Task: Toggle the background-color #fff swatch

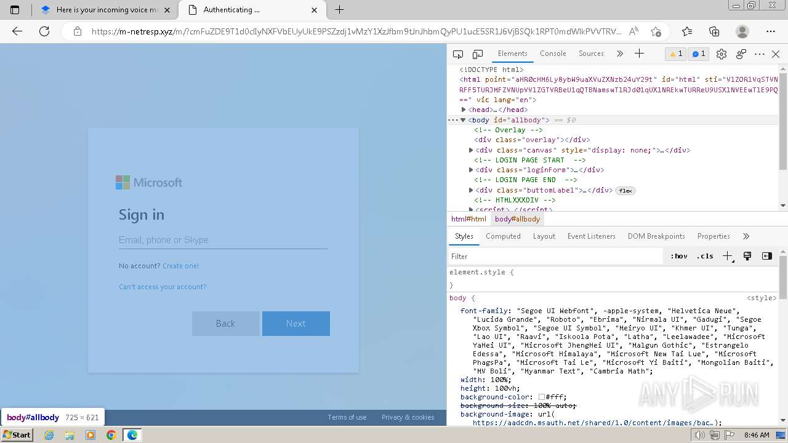Action: click(x=542, y=397)
